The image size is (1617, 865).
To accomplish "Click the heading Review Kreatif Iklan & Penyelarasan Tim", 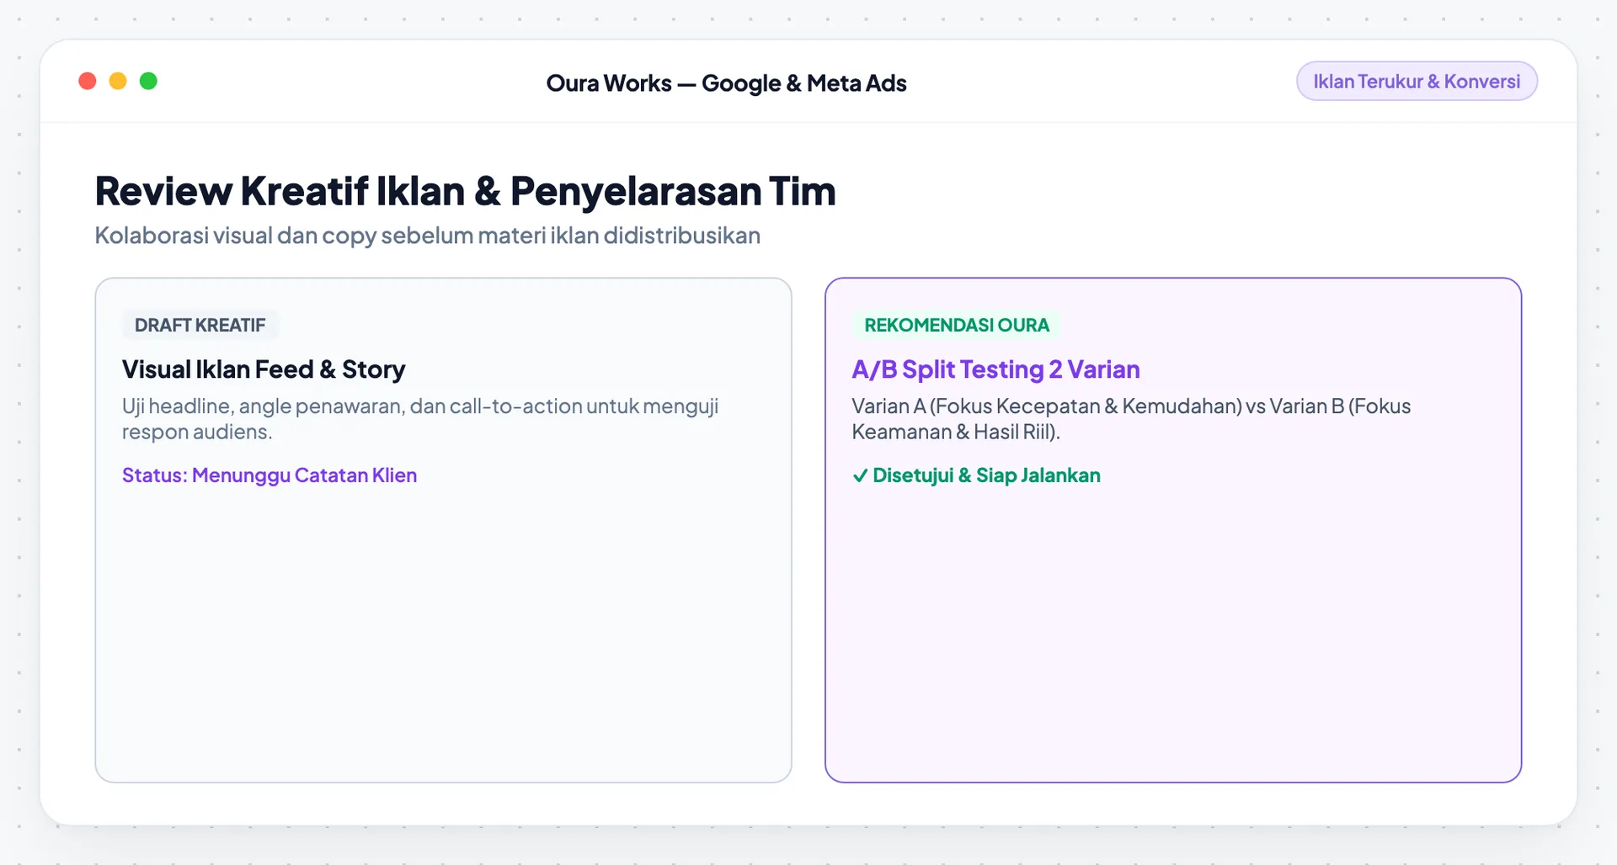I will coord(465,191).
